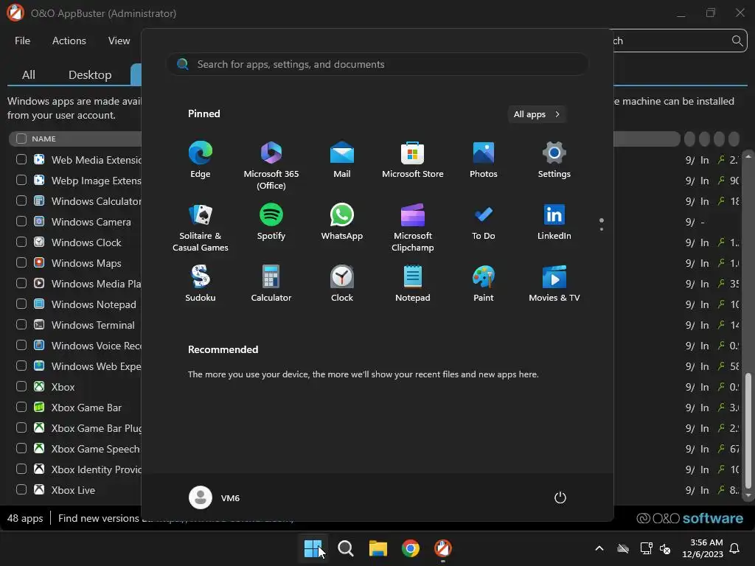Click the network icon in system tray
The height and width of the screenshot is (566, 755).
[x=646, y=548]
